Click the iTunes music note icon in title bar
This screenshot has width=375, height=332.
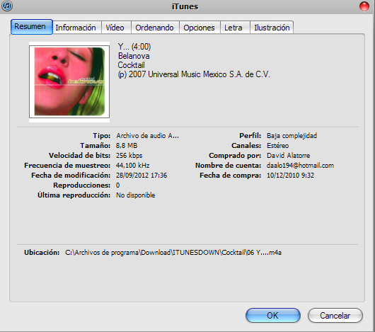coord(7,5)
